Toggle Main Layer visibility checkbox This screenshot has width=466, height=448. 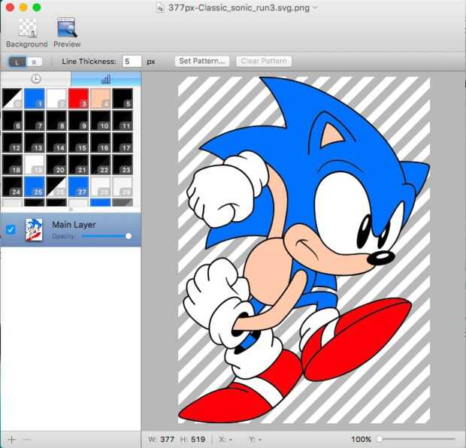(x=11, y=230)
